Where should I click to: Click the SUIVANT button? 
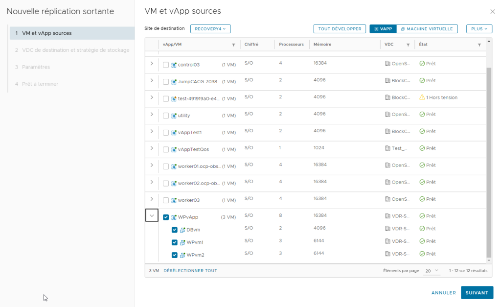477,293
